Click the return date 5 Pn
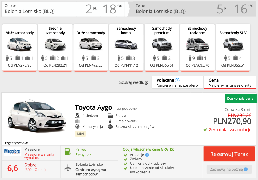258x180 pixels. [223, 9]
